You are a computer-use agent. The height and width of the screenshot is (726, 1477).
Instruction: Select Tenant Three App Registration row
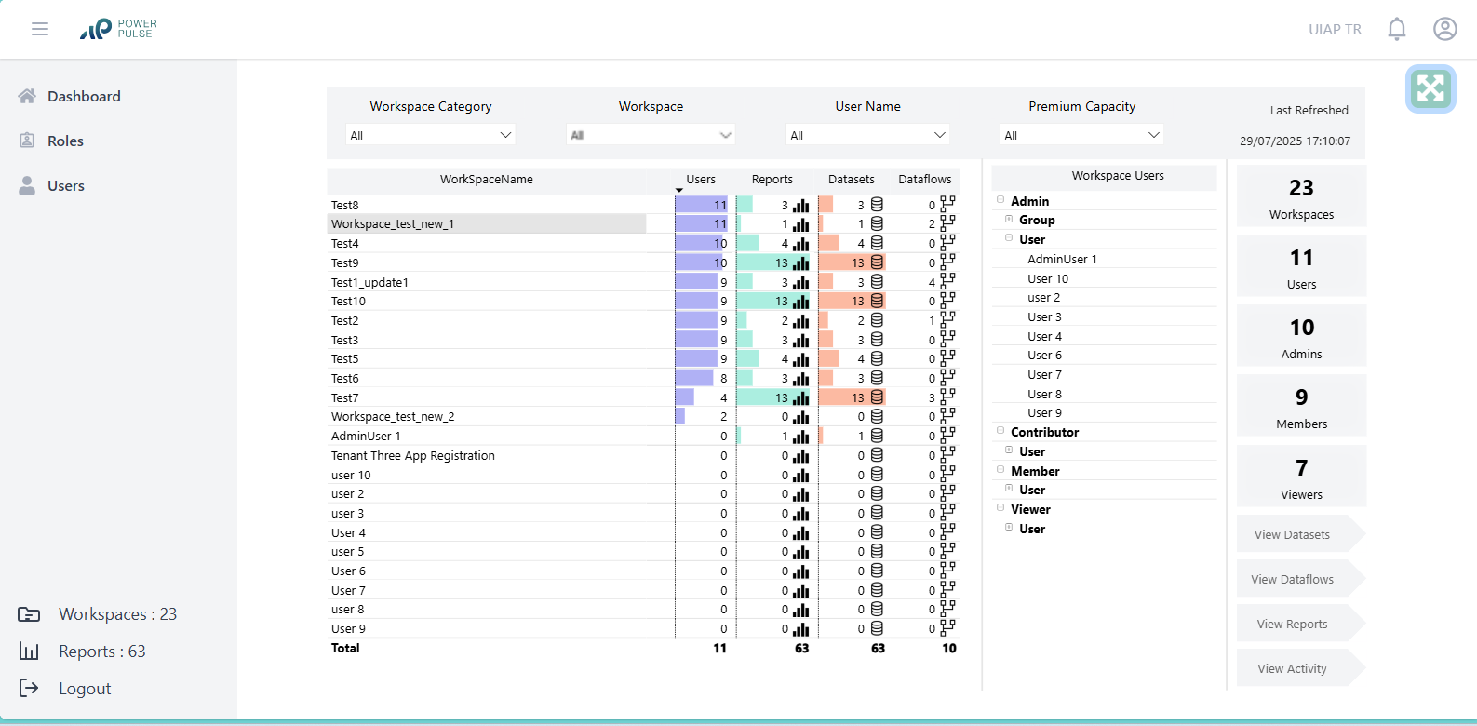pyautogui.click(x=643, y=455)
